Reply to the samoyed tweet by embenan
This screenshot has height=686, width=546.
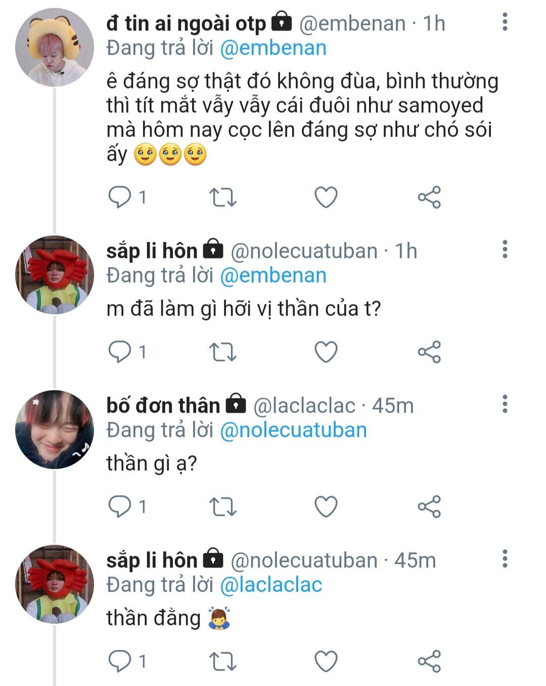[120, 197]
